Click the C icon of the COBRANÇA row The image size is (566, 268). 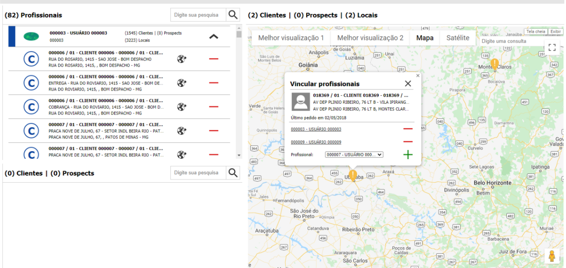coord(31,107)
